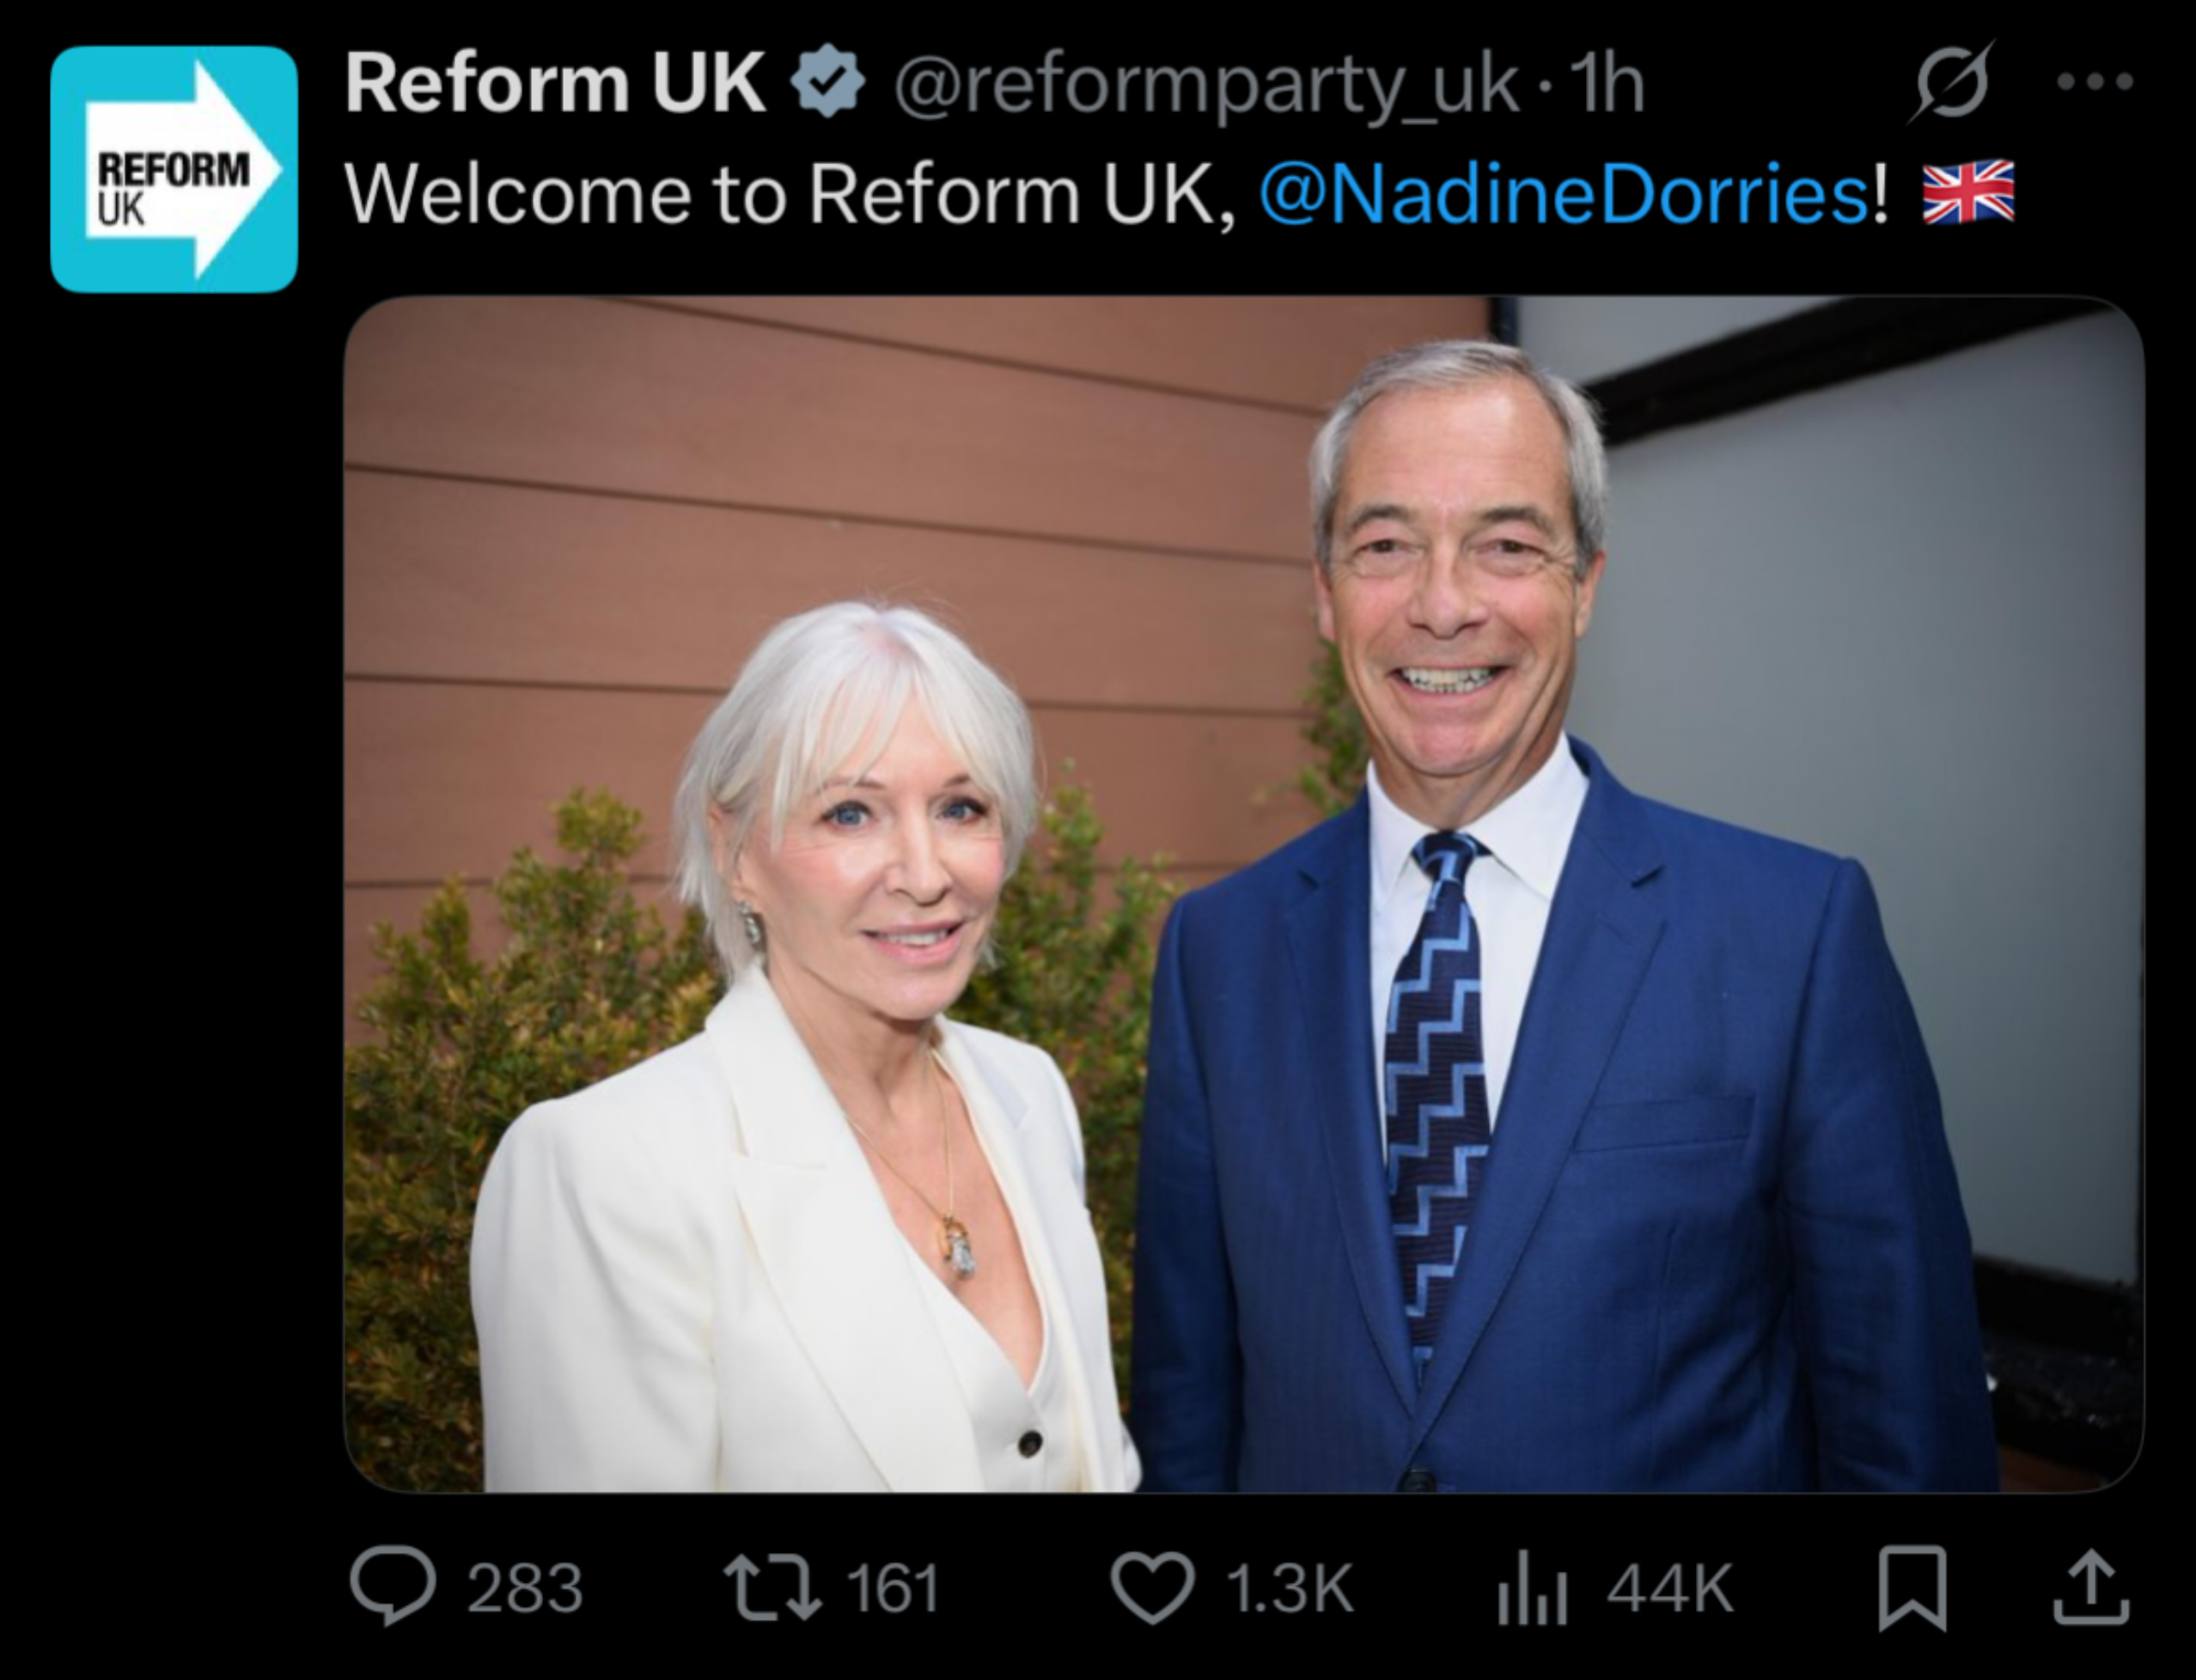Click the 1h post timestamp
The width and height of the screenshot is (2196, 1680).
[1607, 86]
